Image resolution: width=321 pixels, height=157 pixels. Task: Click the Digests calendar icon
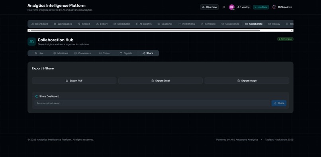click(121, 53)
